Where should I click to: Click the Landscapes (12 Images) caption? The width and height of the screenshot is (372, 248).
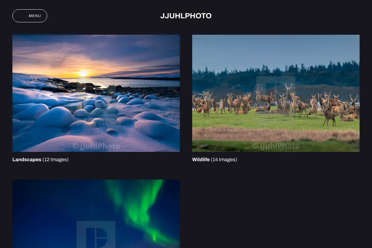point(40,160)
